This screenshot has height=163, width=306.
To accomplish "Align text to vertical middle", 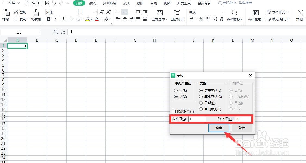I will coord(125,12).
